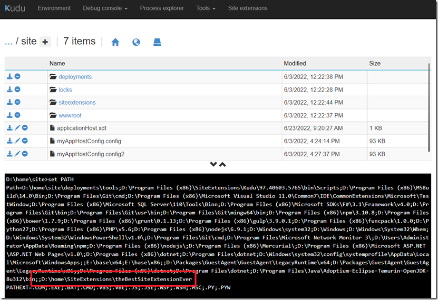
Task: Click the file list scrollbar
Action: 429,107
